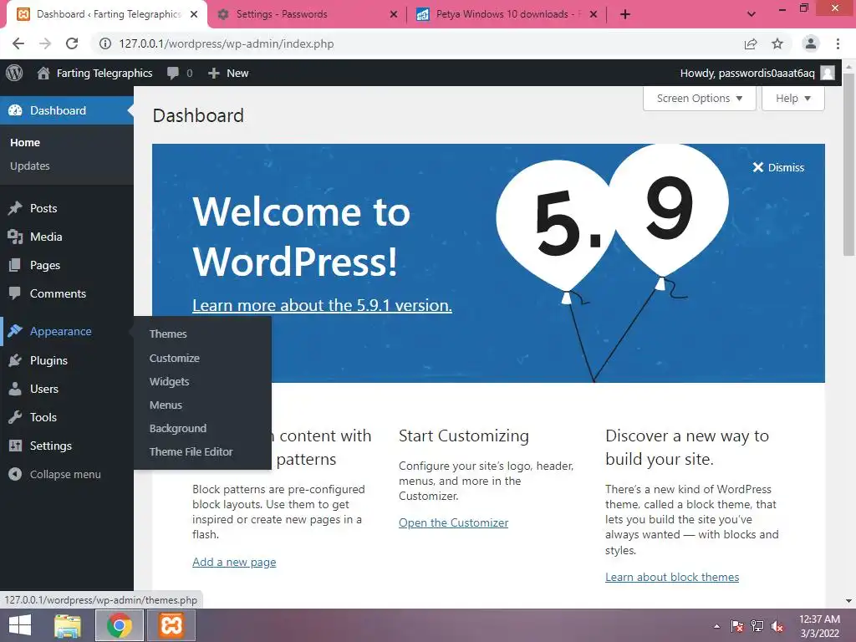The image size is (856, 642).
Task: Click the share page icon in address bar
Action: [x=751, y=43]
